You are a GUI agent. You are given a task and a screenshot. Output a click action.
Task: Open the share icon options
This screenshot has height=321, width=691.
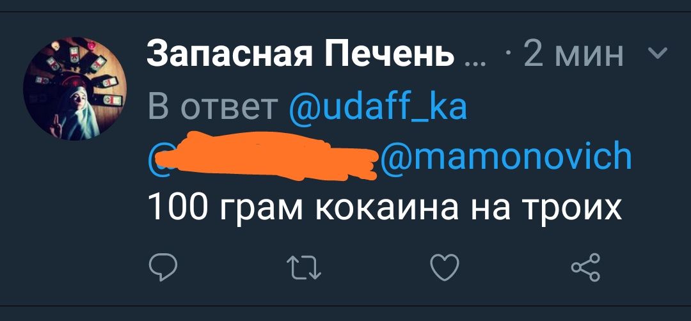pos(585,267)
